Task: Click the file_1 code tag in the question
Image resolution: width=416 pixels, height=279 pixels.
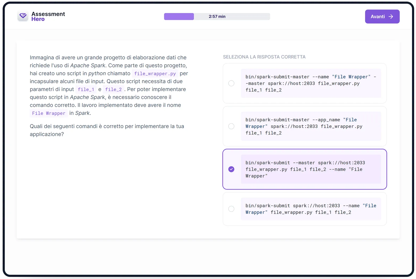Action: (86, 89)
